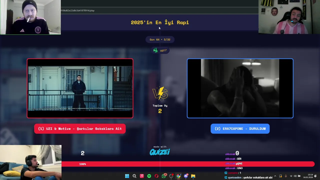
Task: Switch to Google Chrome in taskbar
Action: (x=178, y=176)
